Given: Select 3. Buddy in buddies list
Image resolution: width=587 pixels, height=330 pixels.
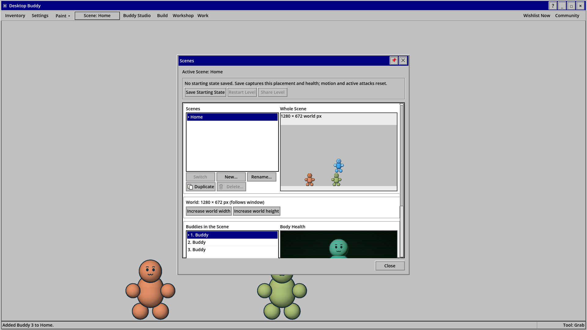Looking at the screenshot, I should pos(232,250).
